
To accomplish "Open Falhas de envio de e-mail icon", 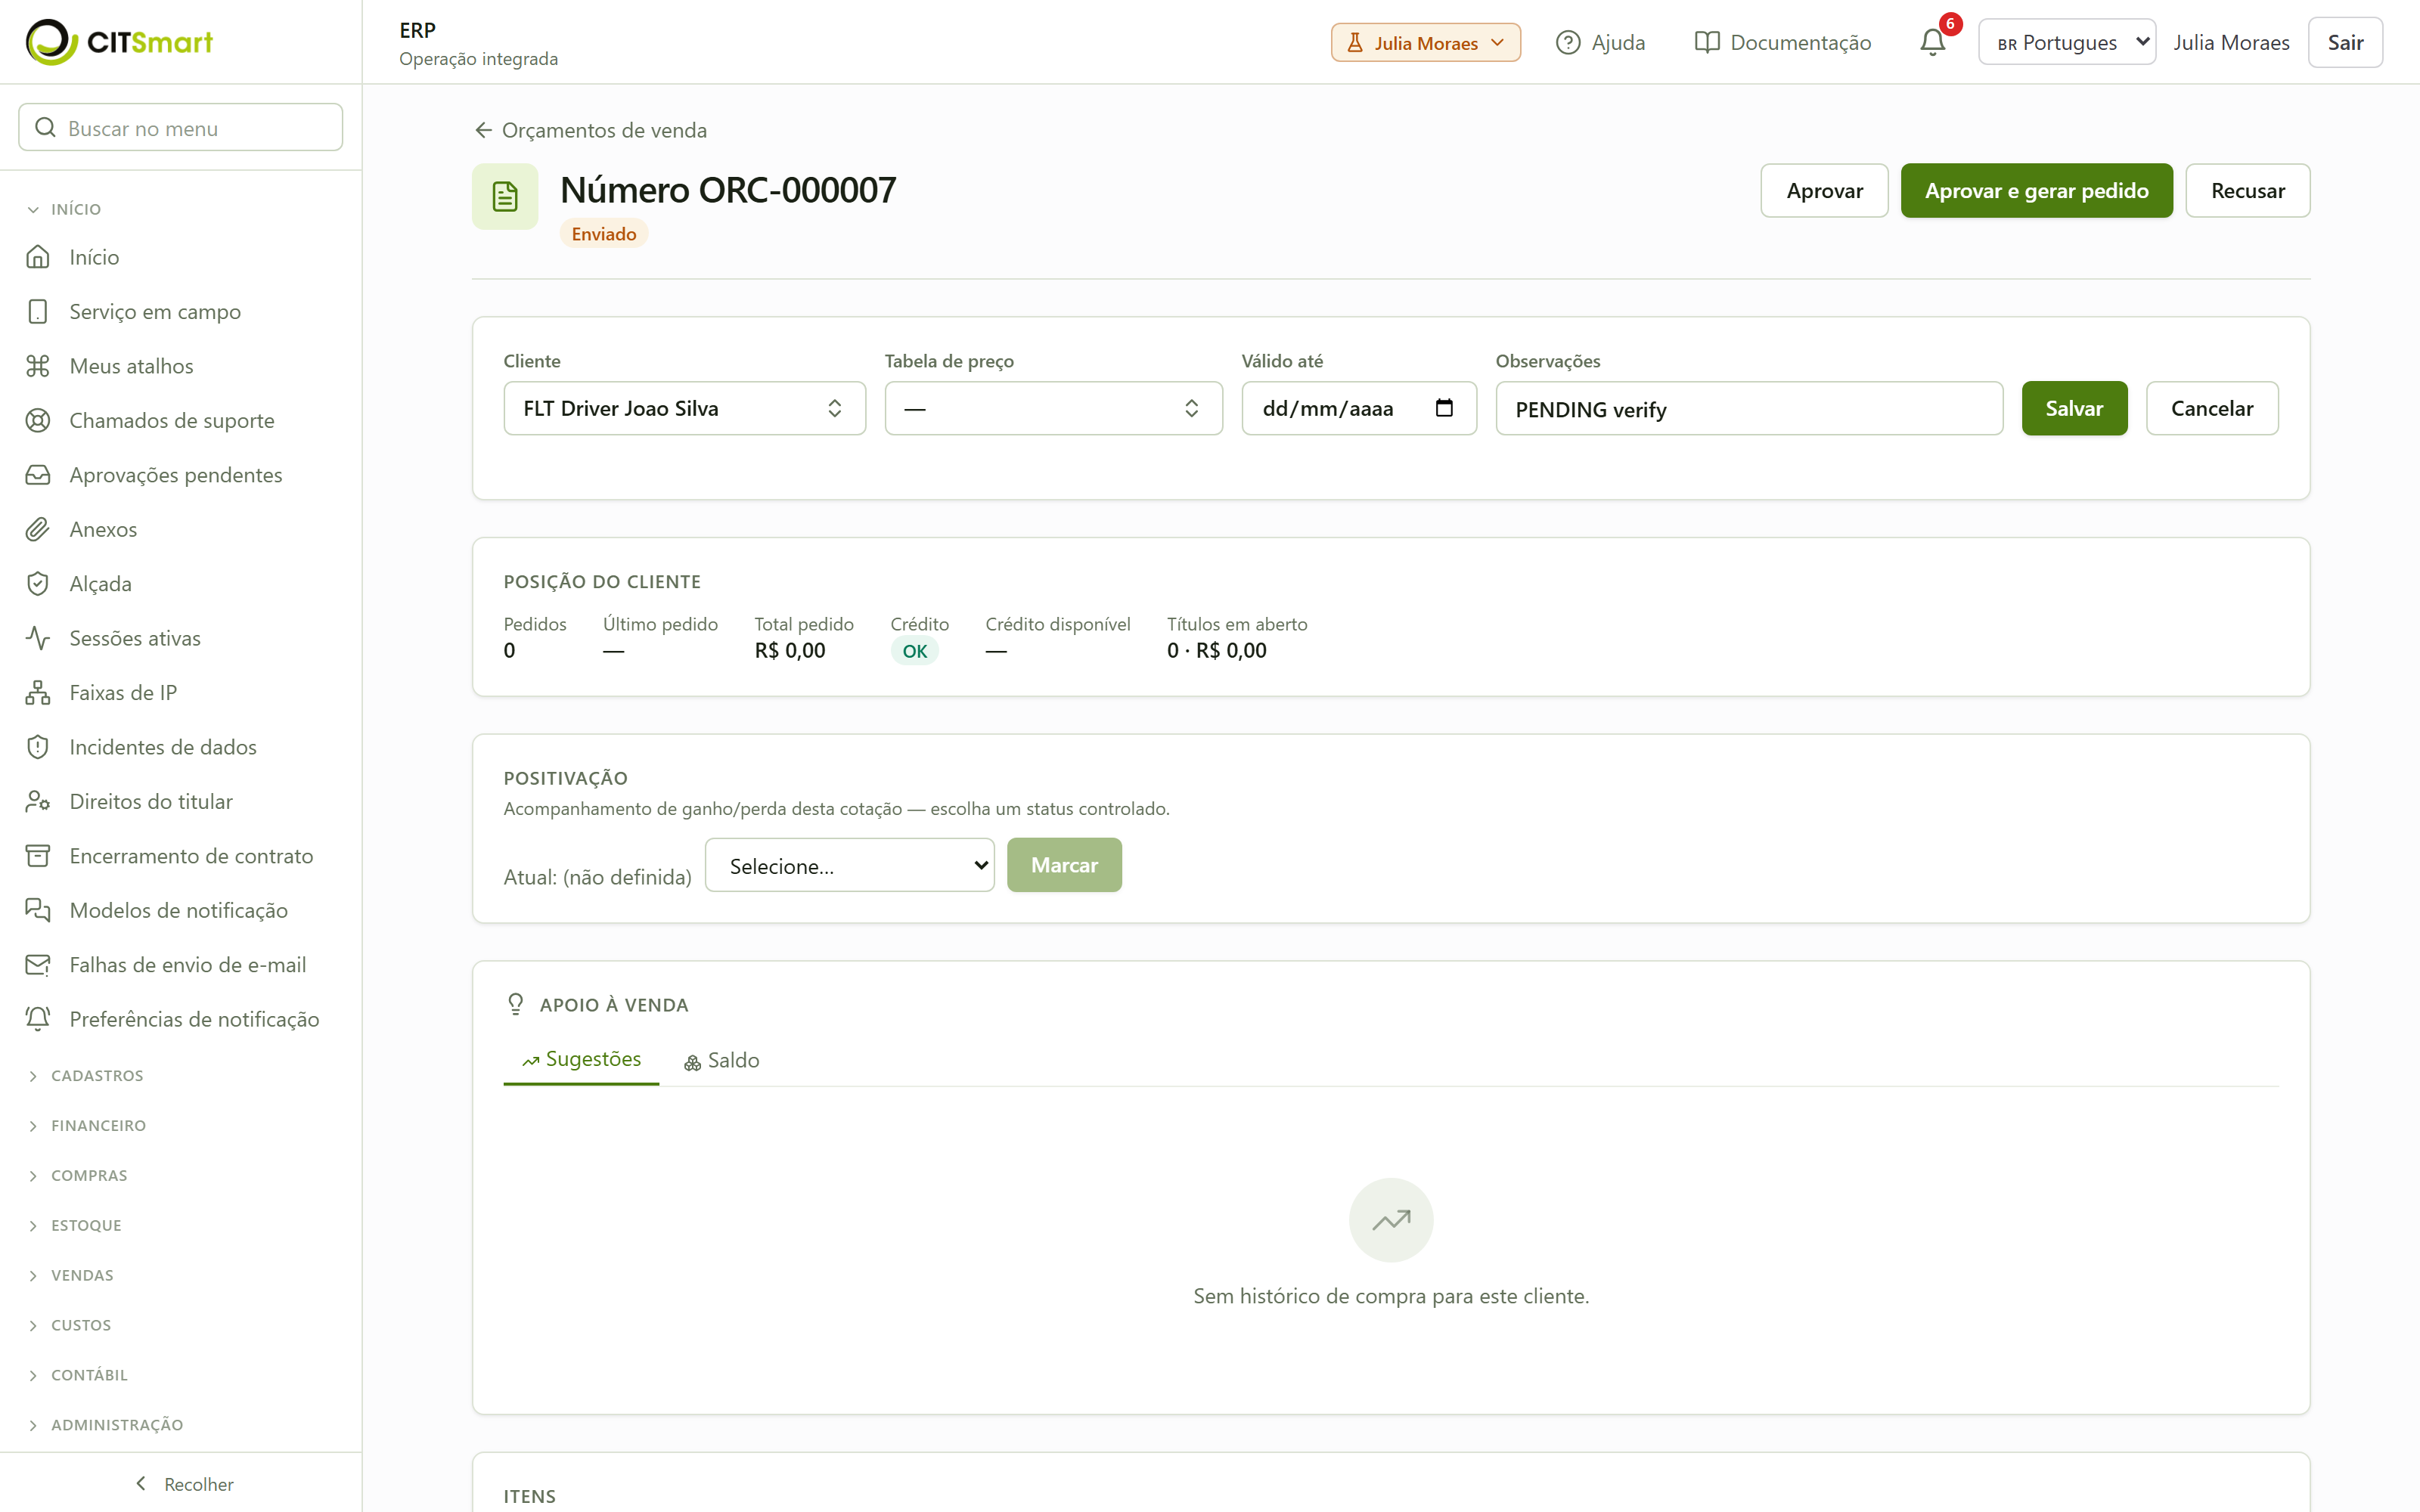I will 38,965.
